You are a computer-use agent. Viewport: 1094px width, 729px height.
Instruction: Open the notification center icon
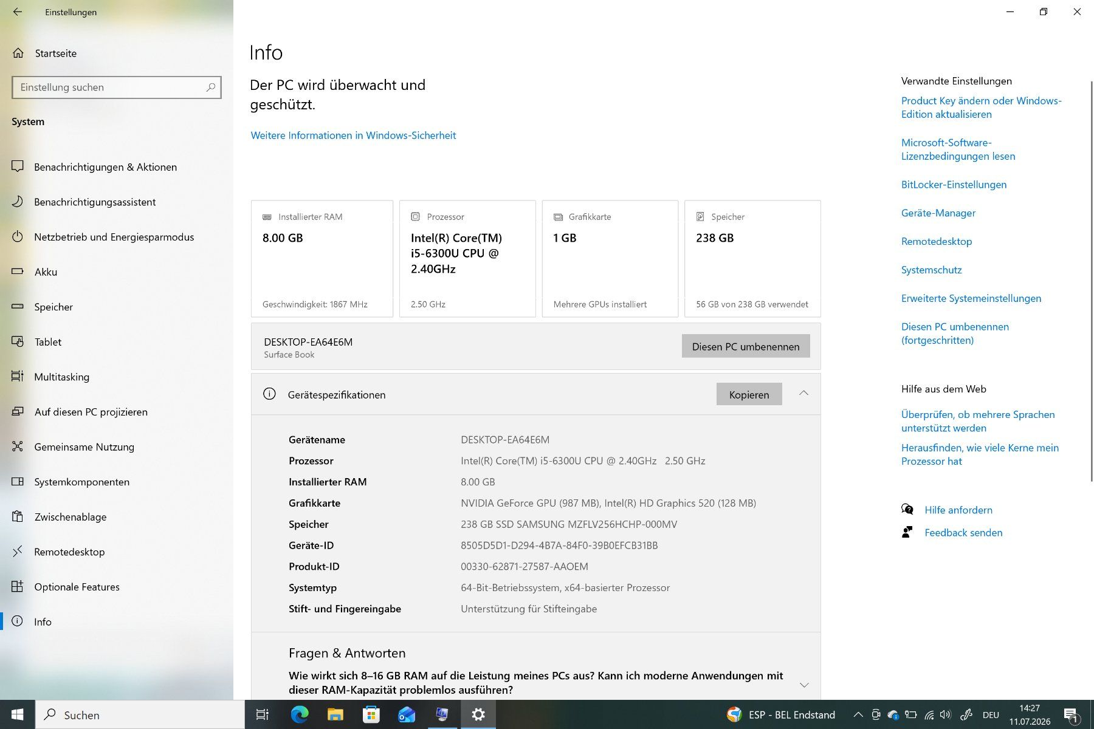[1071, 714]
